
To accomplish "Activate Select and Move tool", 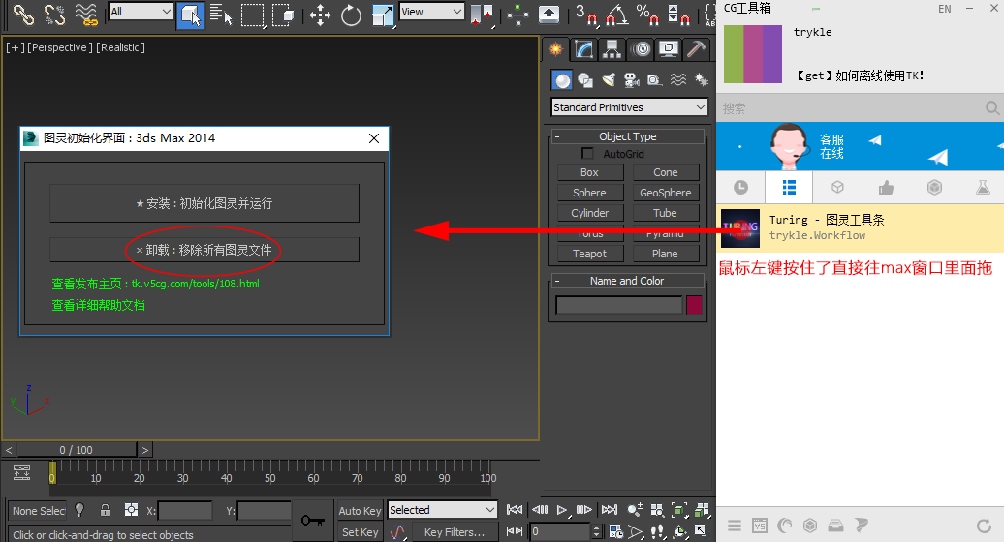I will click(x=320, y=15).
